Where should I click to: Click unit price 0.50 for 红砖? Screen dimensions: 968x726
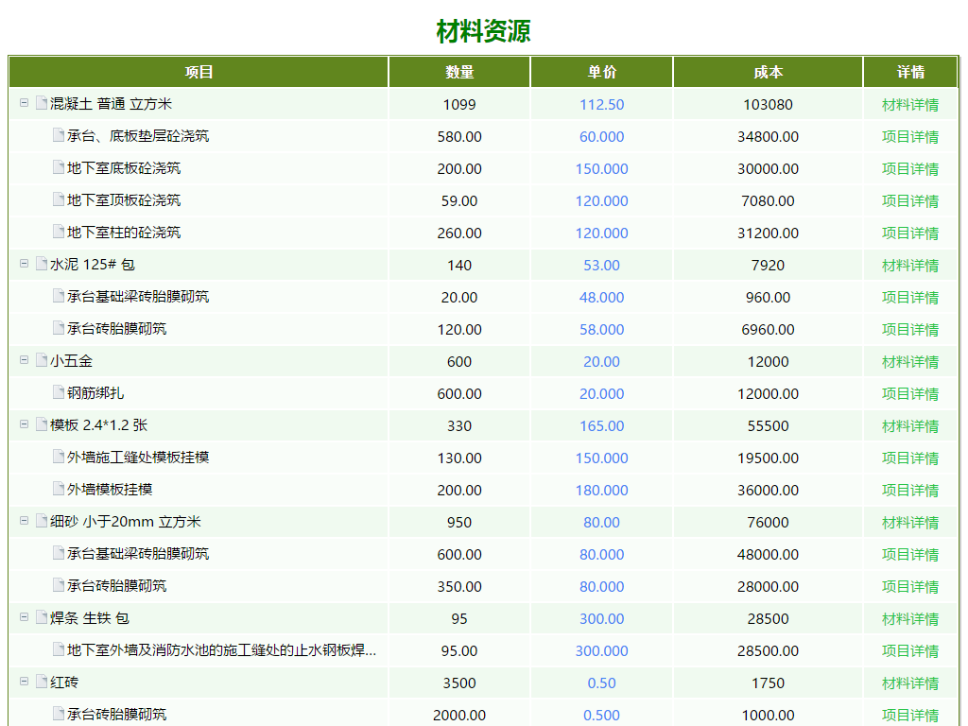[601, 683]
